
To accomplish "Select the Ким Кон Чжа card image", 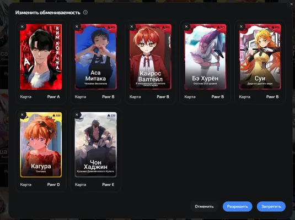I will [41, 57].
